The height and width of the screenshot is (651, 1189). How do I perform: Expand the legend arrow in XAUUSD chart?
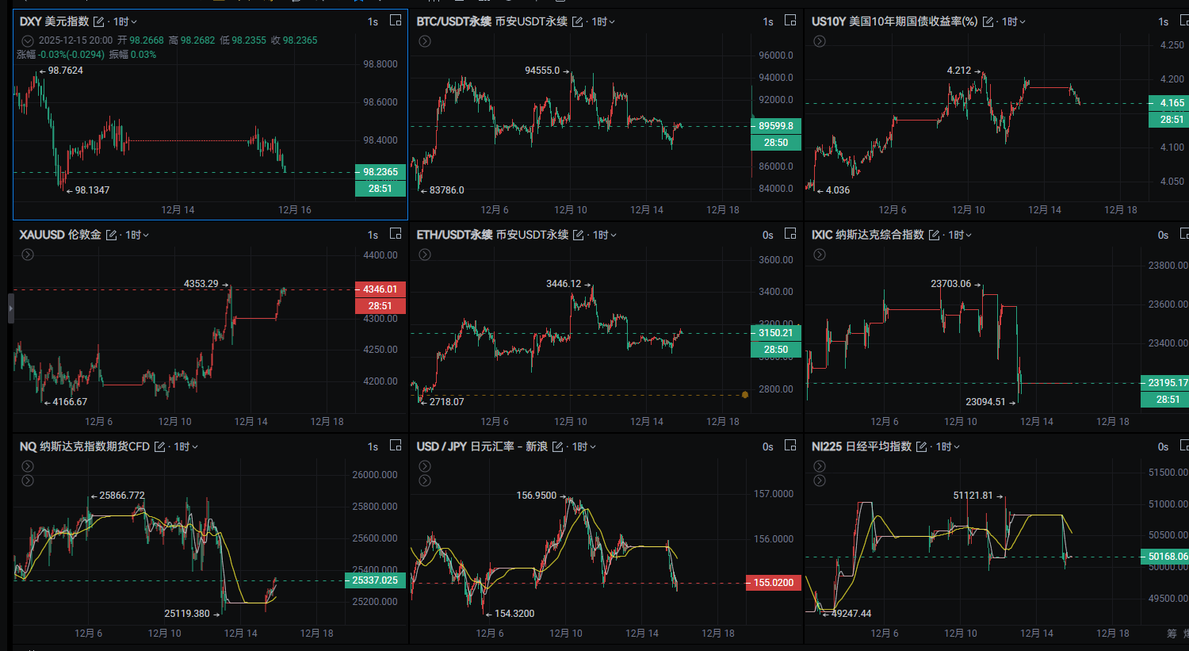point(28,255)
